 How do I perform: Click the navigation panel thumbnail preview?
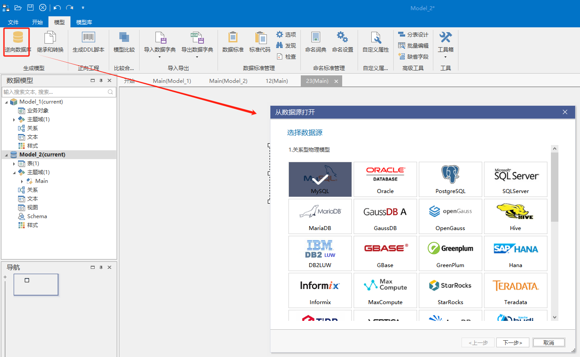coord(36,284)
